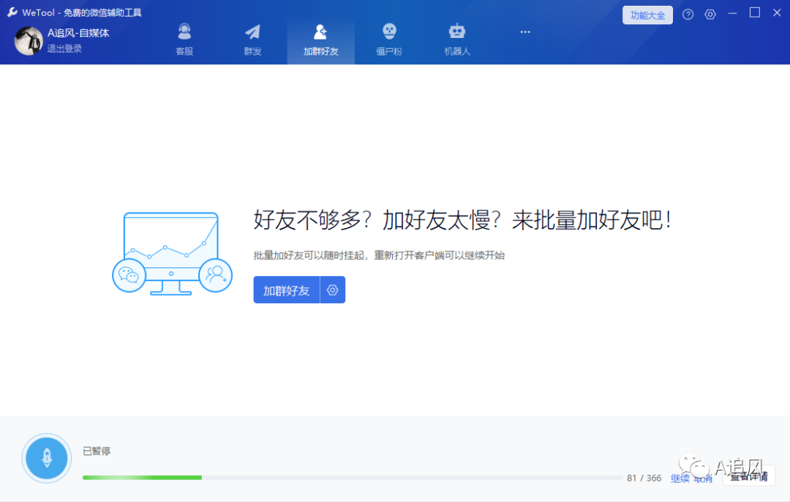Click the user avatar picture
The width and height of the screenshot is (790, 502).
29,40
